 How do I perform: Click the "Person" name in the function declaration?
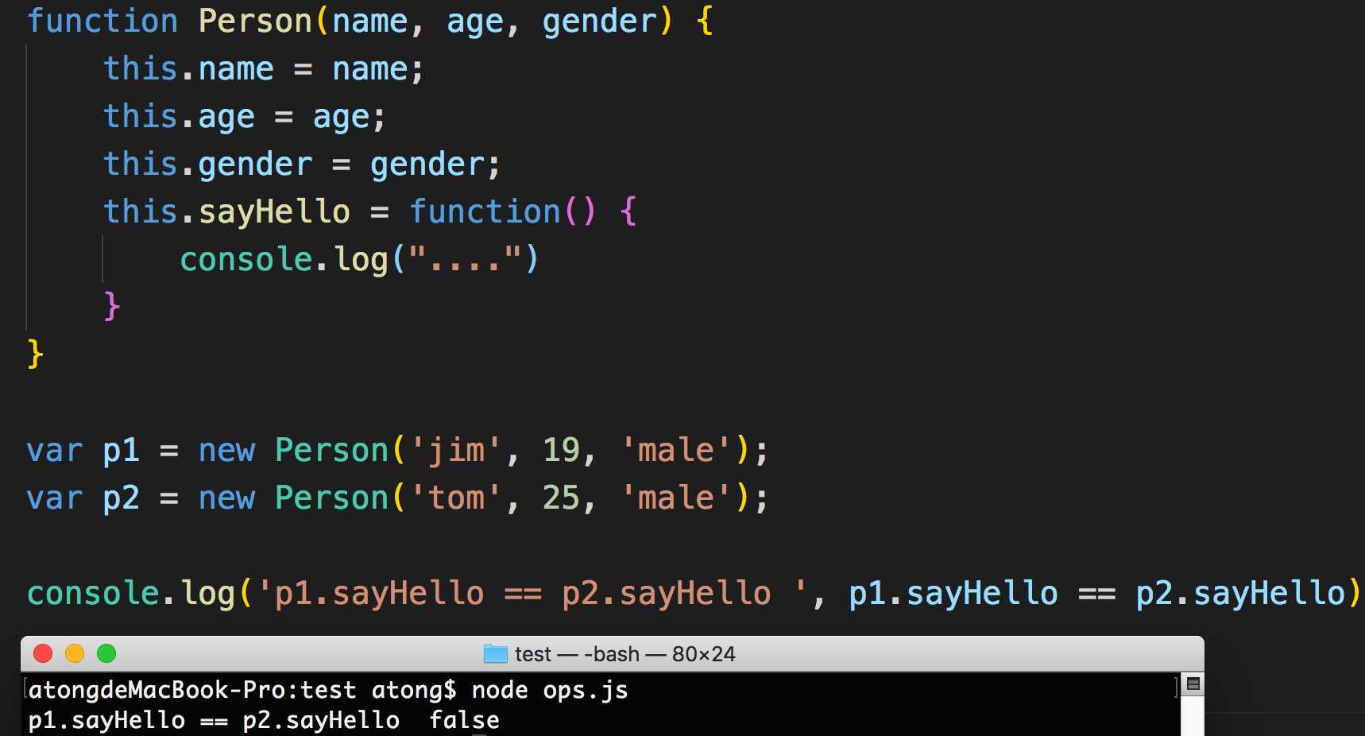click(255, 21)
